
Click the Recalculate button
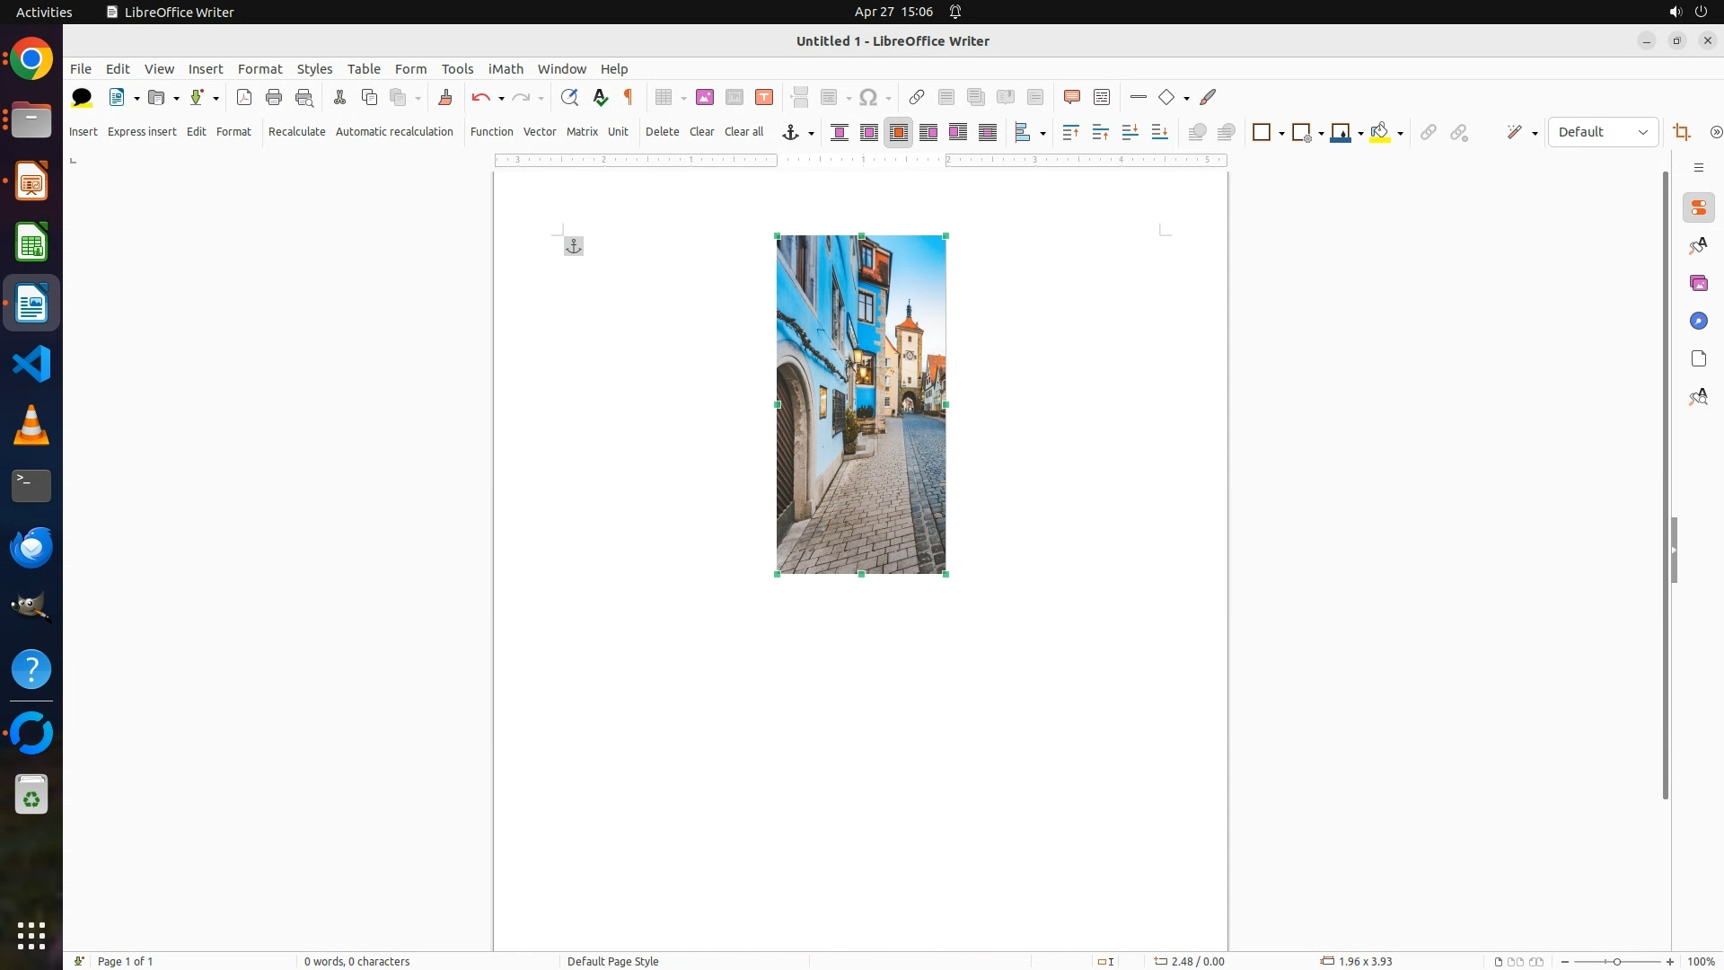[296, 131]
